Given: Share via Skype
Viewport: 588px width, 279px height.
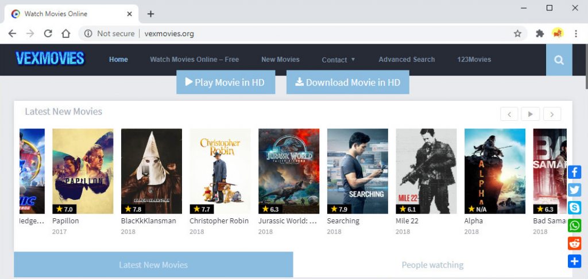Looking at the screenshot, I should click(574, 207).
